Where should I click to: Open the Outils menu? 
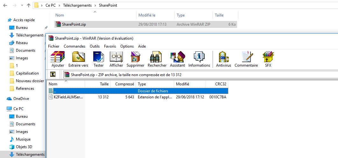(95, 46)
